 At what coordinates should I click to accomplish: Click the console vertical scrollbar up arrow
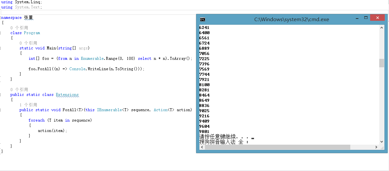click(382, 28)
